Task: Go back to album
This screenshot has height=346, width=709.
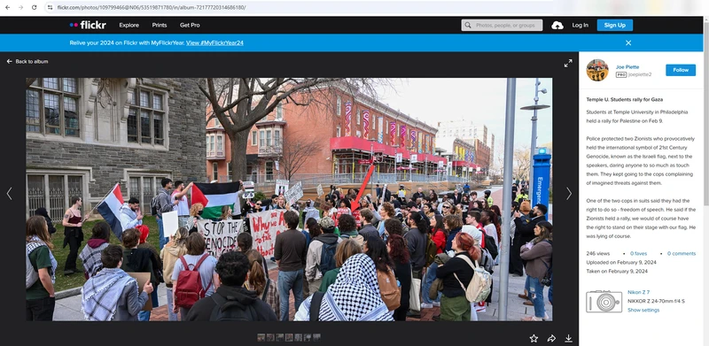Action: (x=27, y=61)
